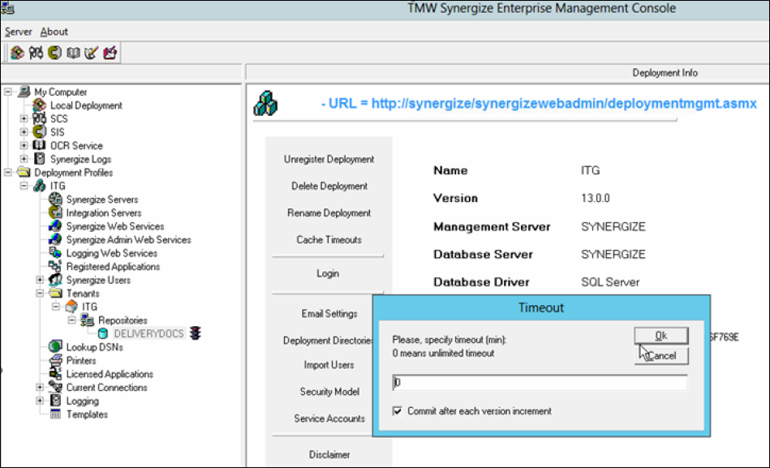Viewport: 770px width, 468px height.
Task: Open the About menu
Action: pyautogui.click(x=54, y=32)
